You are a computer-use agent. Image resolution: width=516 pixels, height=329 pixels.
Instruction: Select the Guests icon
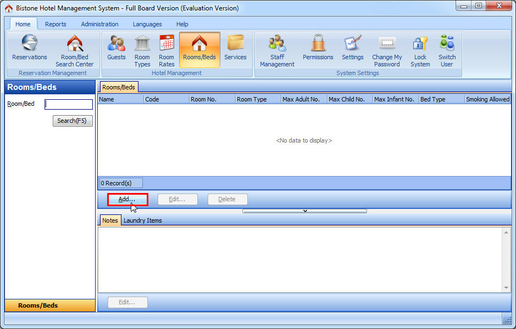click(116, 49)
